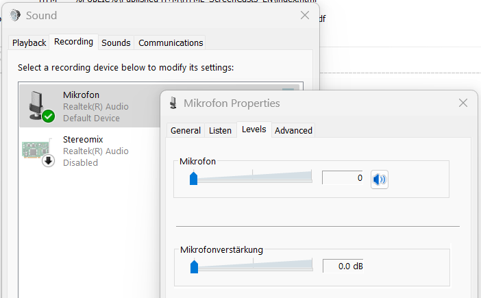This screenshot has height=298, width=481.
Task: Click the green checkmark badge on Mikrofon
Action: click(48, 116)
